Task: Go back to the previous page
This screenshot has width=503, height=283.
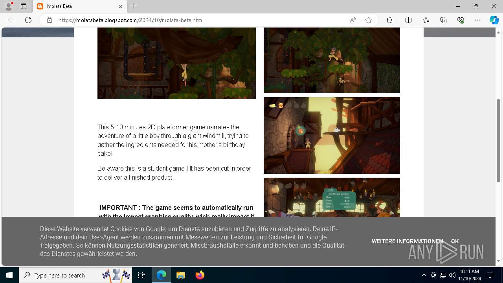Action: [x=11, y=20]
